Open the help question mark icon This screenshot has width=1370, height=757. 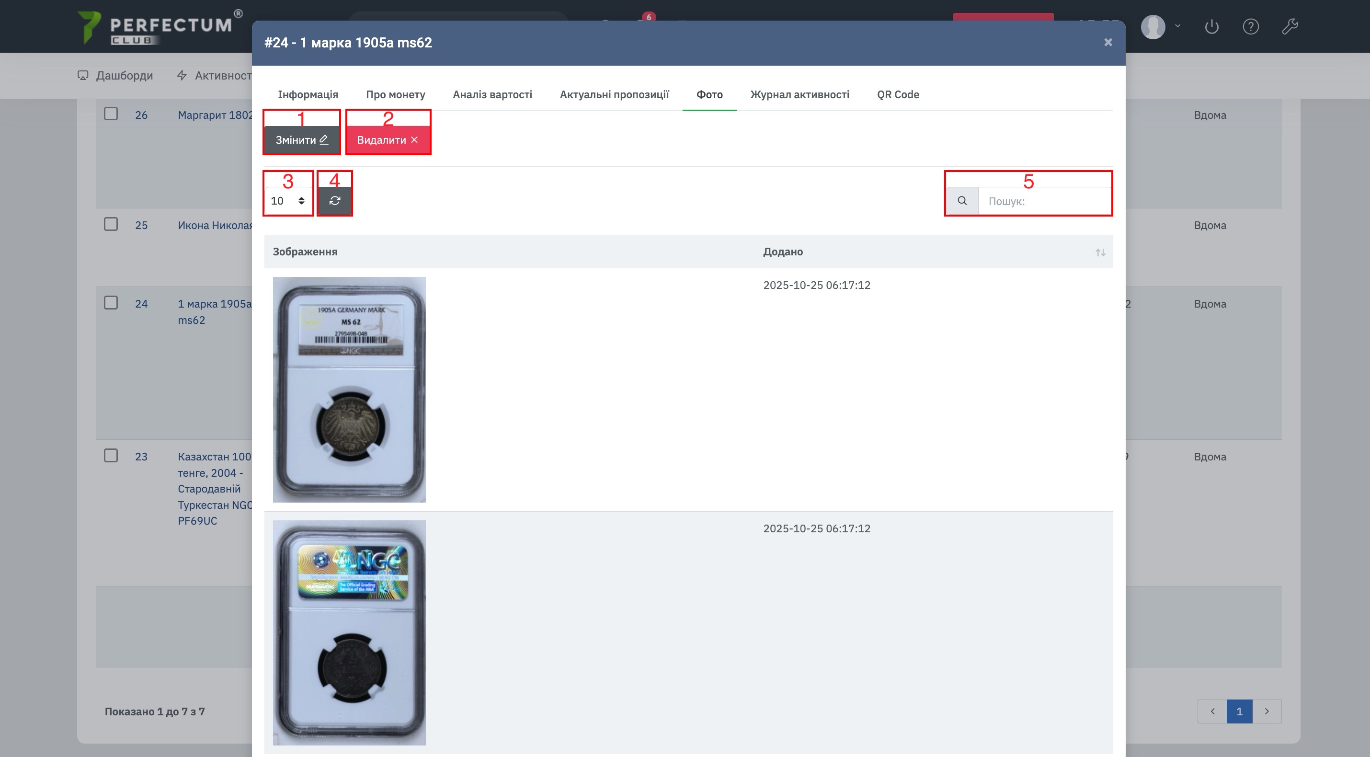click(1250, 27)
